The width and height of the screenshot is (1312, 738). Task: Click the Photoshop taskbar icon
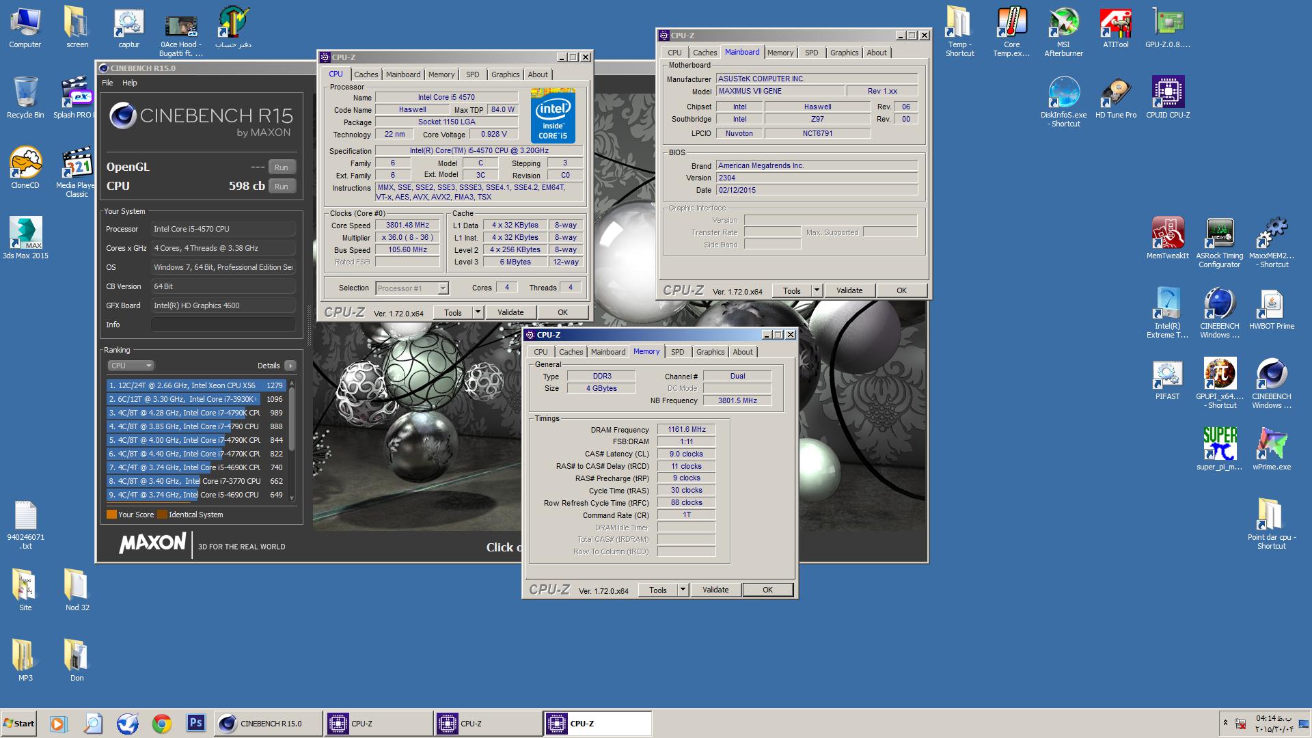click(196, 723)
